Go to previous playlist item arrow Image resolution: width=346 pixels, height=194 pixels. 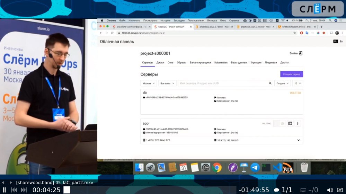pos(3,183)
